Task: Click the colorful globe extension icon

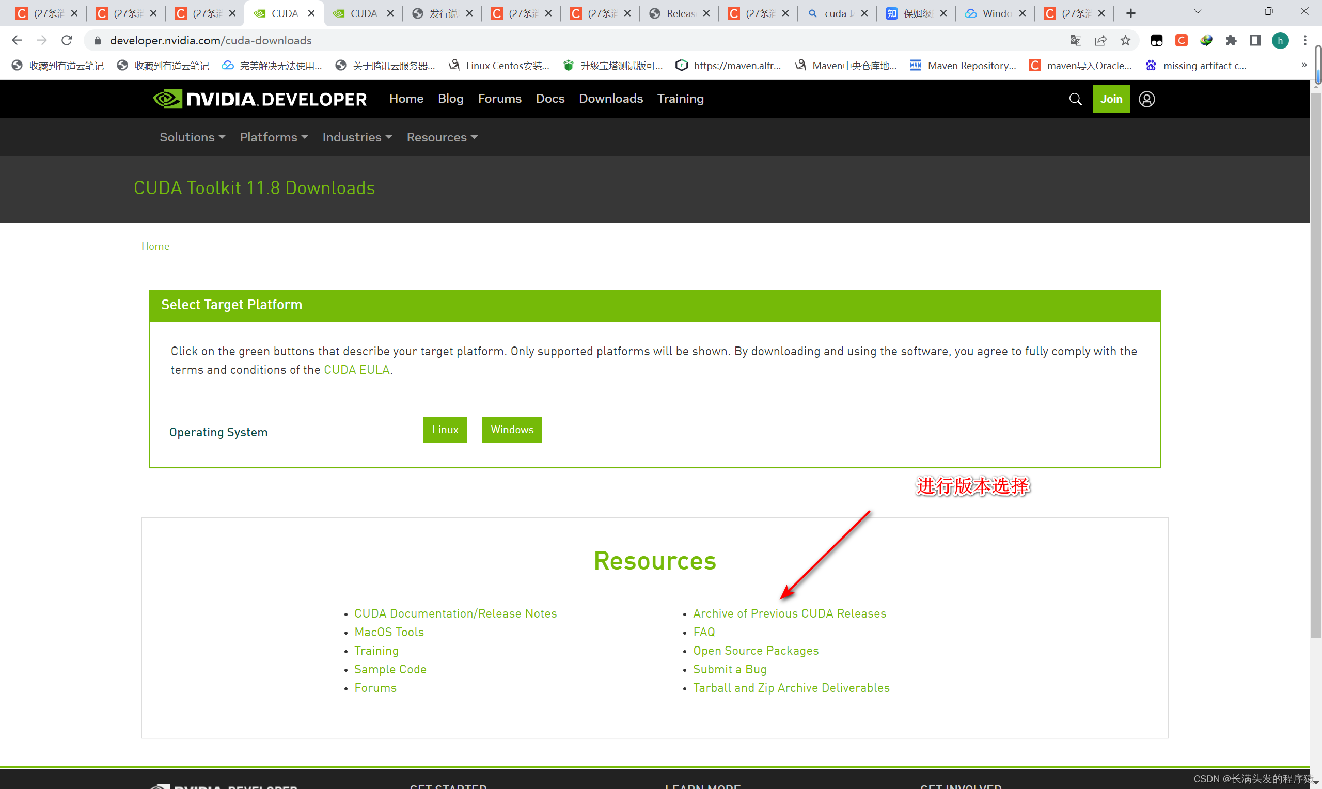Action: pyautogui.click(x=1206, y=40)
